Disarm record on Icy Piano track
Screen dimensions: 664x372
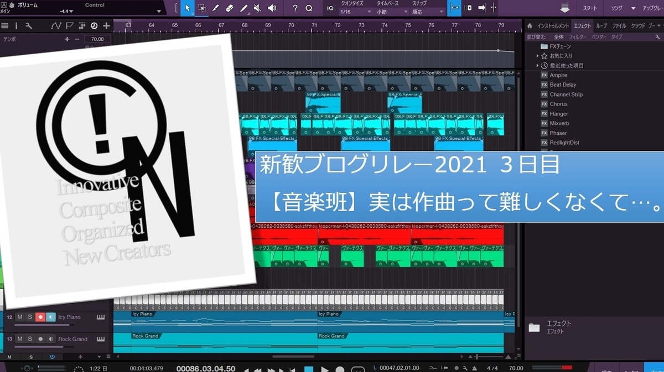40,317
